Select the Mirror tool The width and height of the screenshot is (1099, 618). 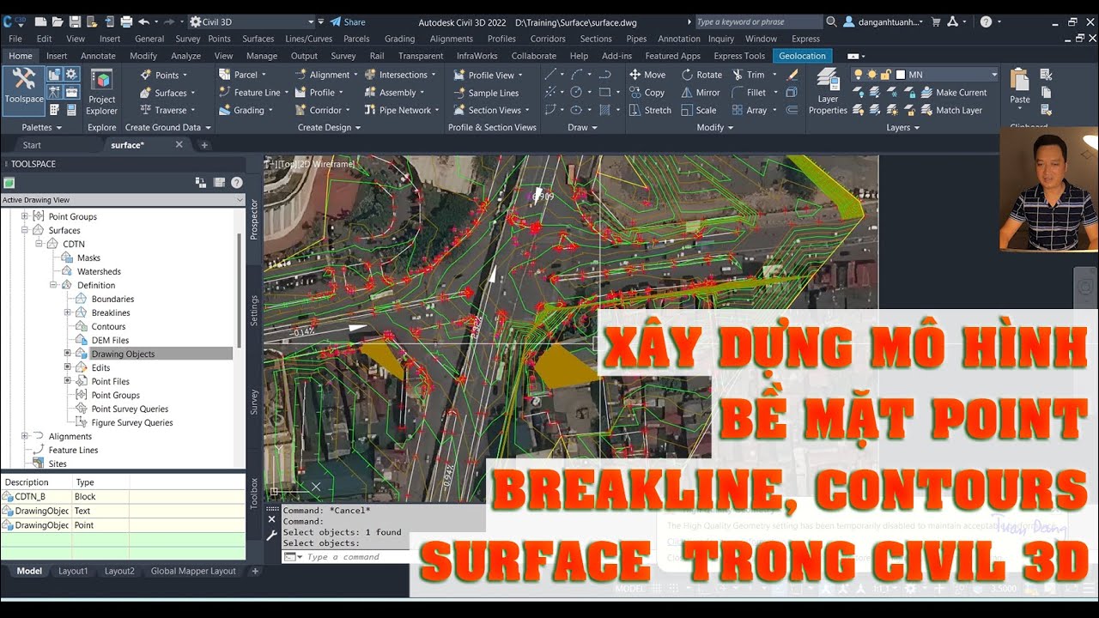[701, 93]
